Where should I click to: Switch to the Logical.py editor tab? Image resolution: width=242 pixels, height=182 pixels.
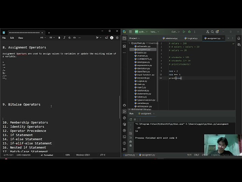191,38
